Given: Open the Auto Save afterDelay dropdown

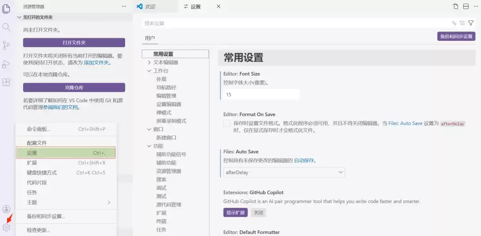Looking at the screenshot, I should click(x=284, y=172).
